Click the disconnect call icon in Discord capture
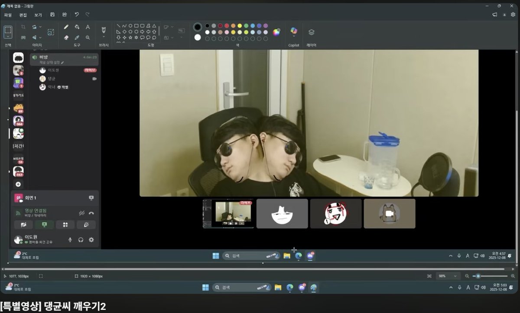The width and height of the screenshot is (520, 313). [91, 213]
